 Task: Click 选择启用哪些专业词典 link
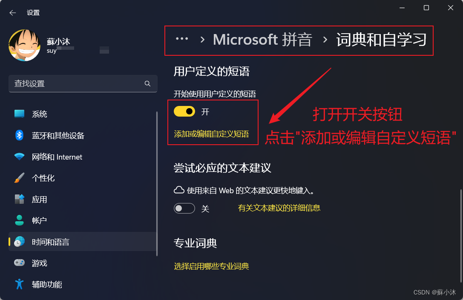tap(211, 266)
